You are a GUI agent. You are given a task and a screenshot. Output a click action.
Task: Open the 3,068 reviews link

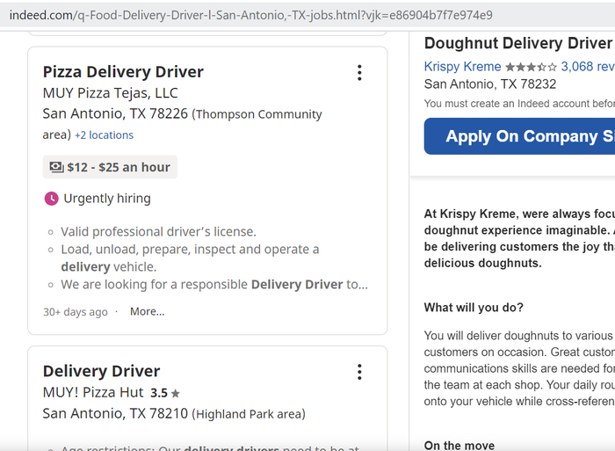pyautogui.click(x=587, y=67)
